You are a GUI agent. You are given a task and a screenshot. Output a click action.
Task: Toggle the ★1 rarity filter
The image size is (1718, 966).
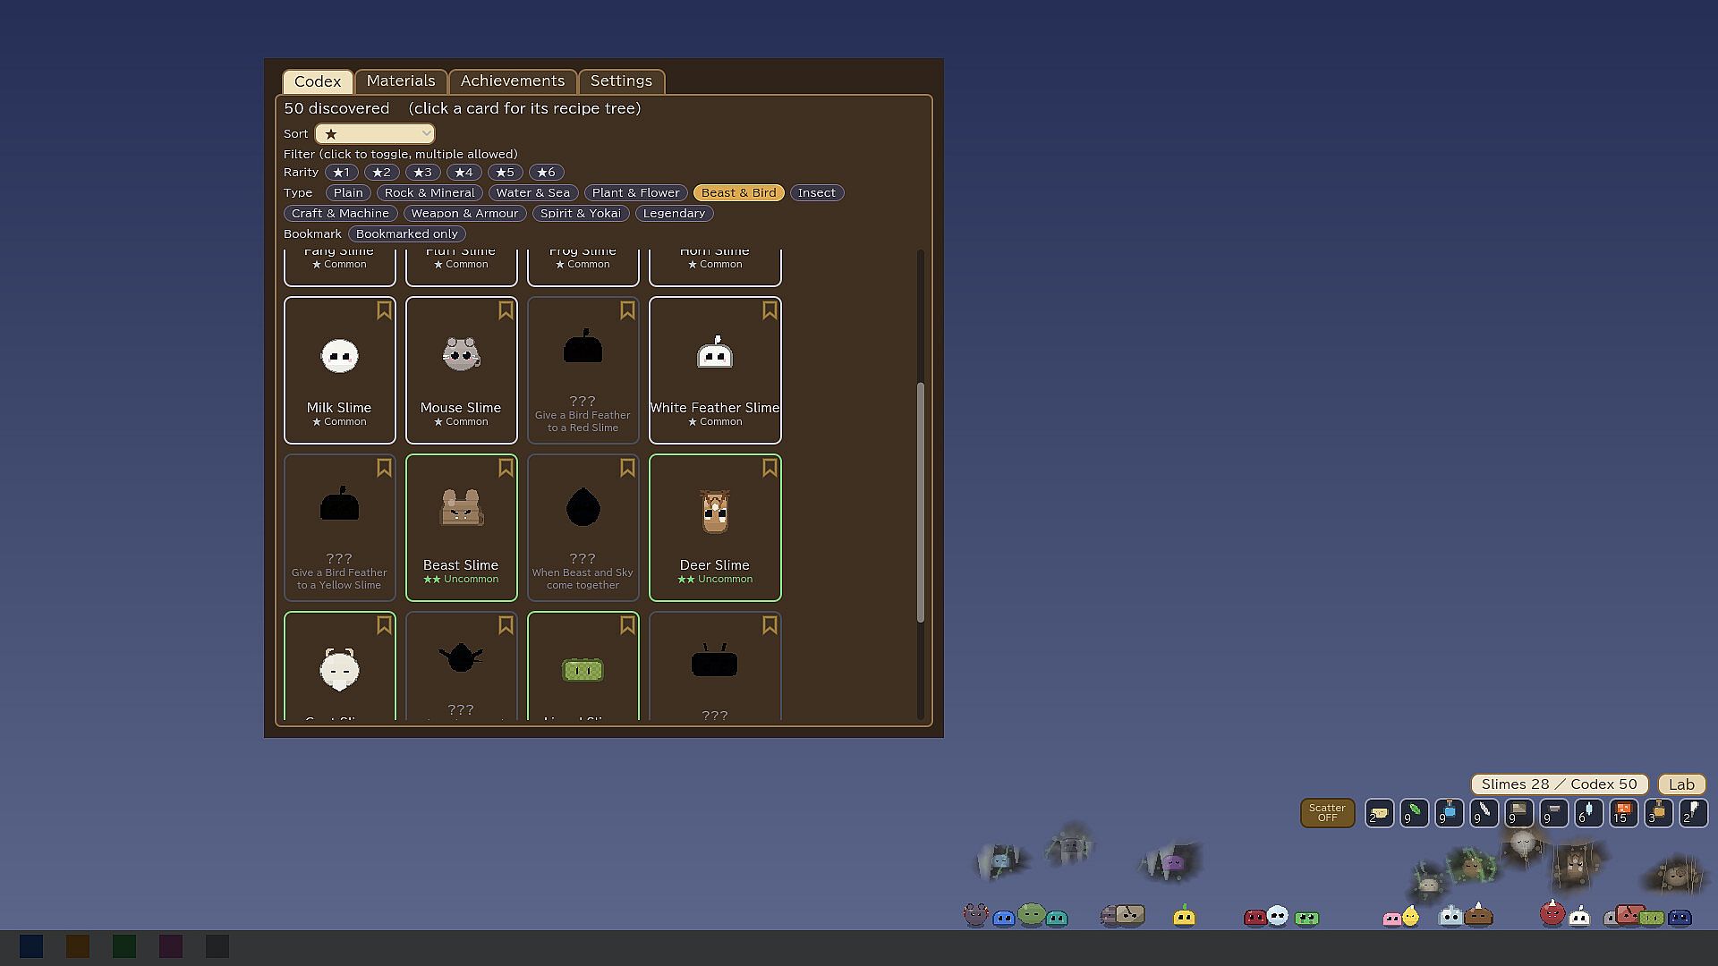(341, 173)
